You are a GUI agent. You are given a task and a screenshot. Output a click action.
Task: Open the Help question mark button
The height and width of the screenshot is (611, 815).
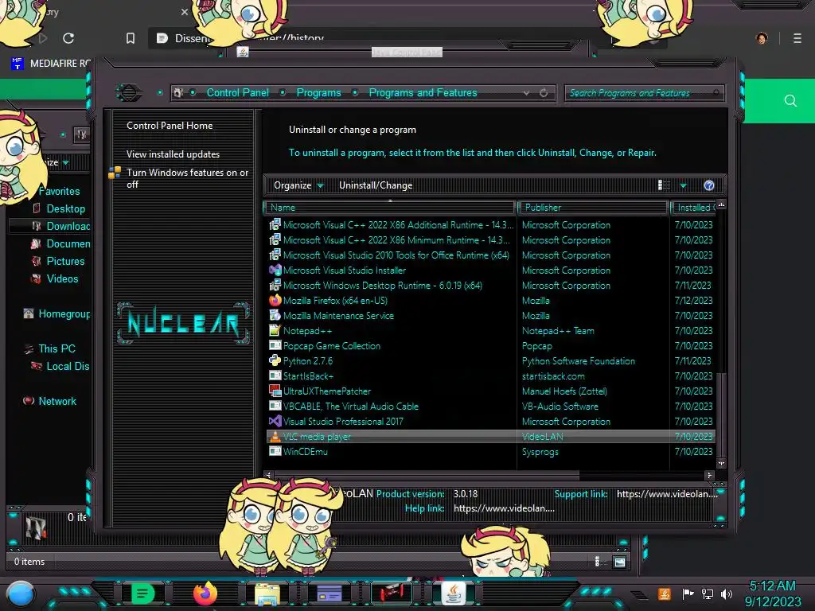click(709, 185)
